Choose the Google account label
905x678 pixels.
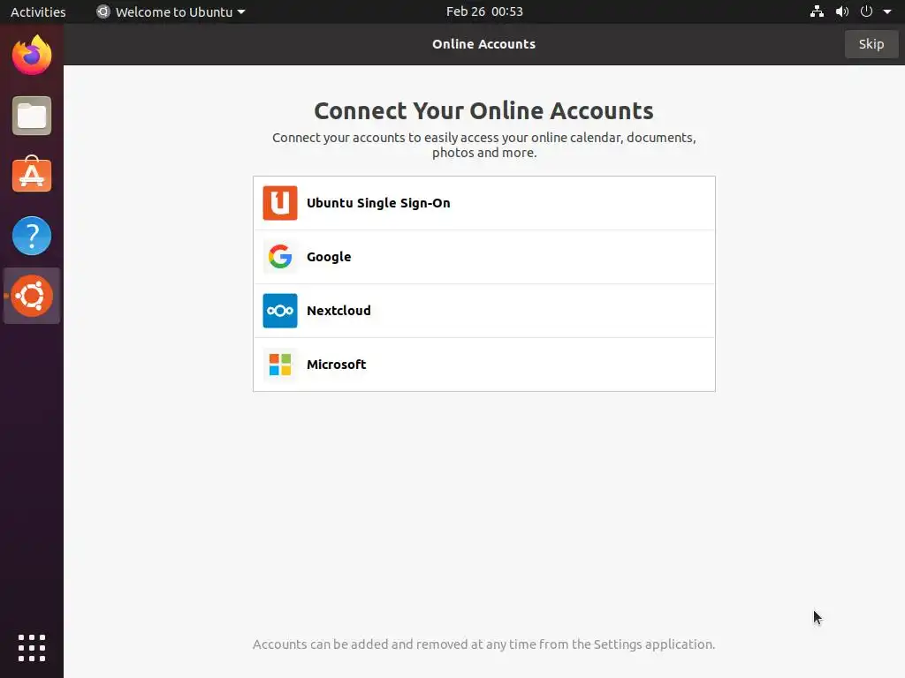[329, 257]
